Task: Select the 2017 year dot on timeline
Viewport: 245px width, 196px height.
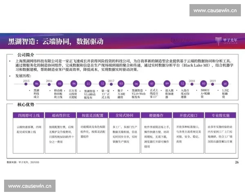Action: (x=111, y=84)
